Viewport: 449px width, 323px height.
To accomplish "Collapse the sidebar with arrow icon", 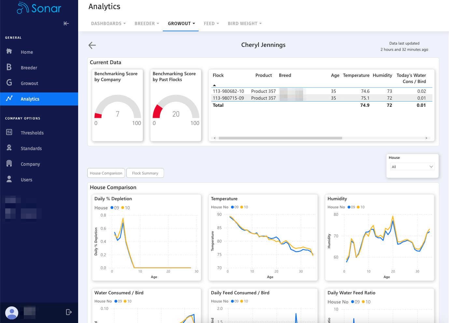I will point(66,23).
